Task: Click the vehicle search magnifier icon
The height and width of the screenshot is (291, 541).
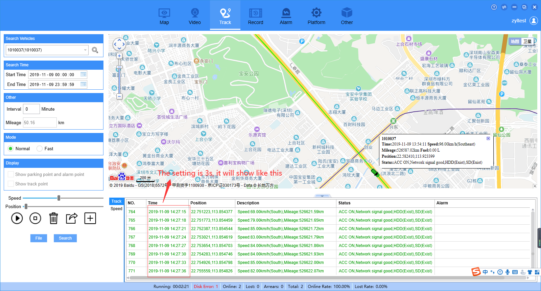Action: click(x=95, y=50)
